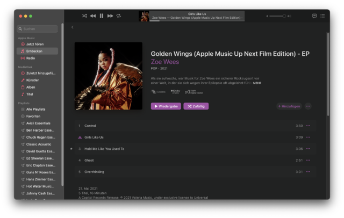Select Entdecken in the sidebar
The width and height of the screenshot is (344, 218).
pyautogui.click(x=37, y=51)
